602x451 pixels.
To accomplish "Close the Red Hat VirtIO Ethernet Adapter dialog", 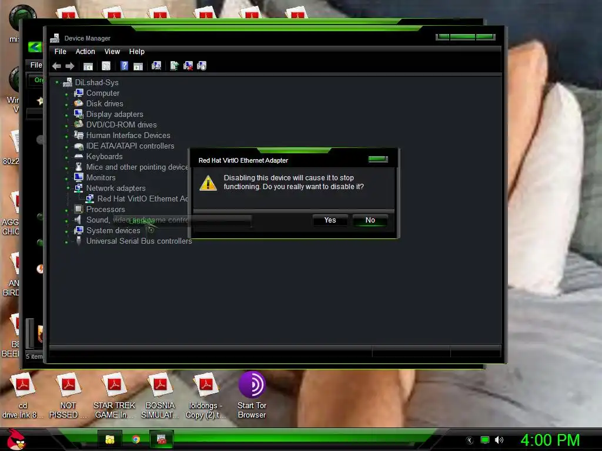I will tap(378, 159).
